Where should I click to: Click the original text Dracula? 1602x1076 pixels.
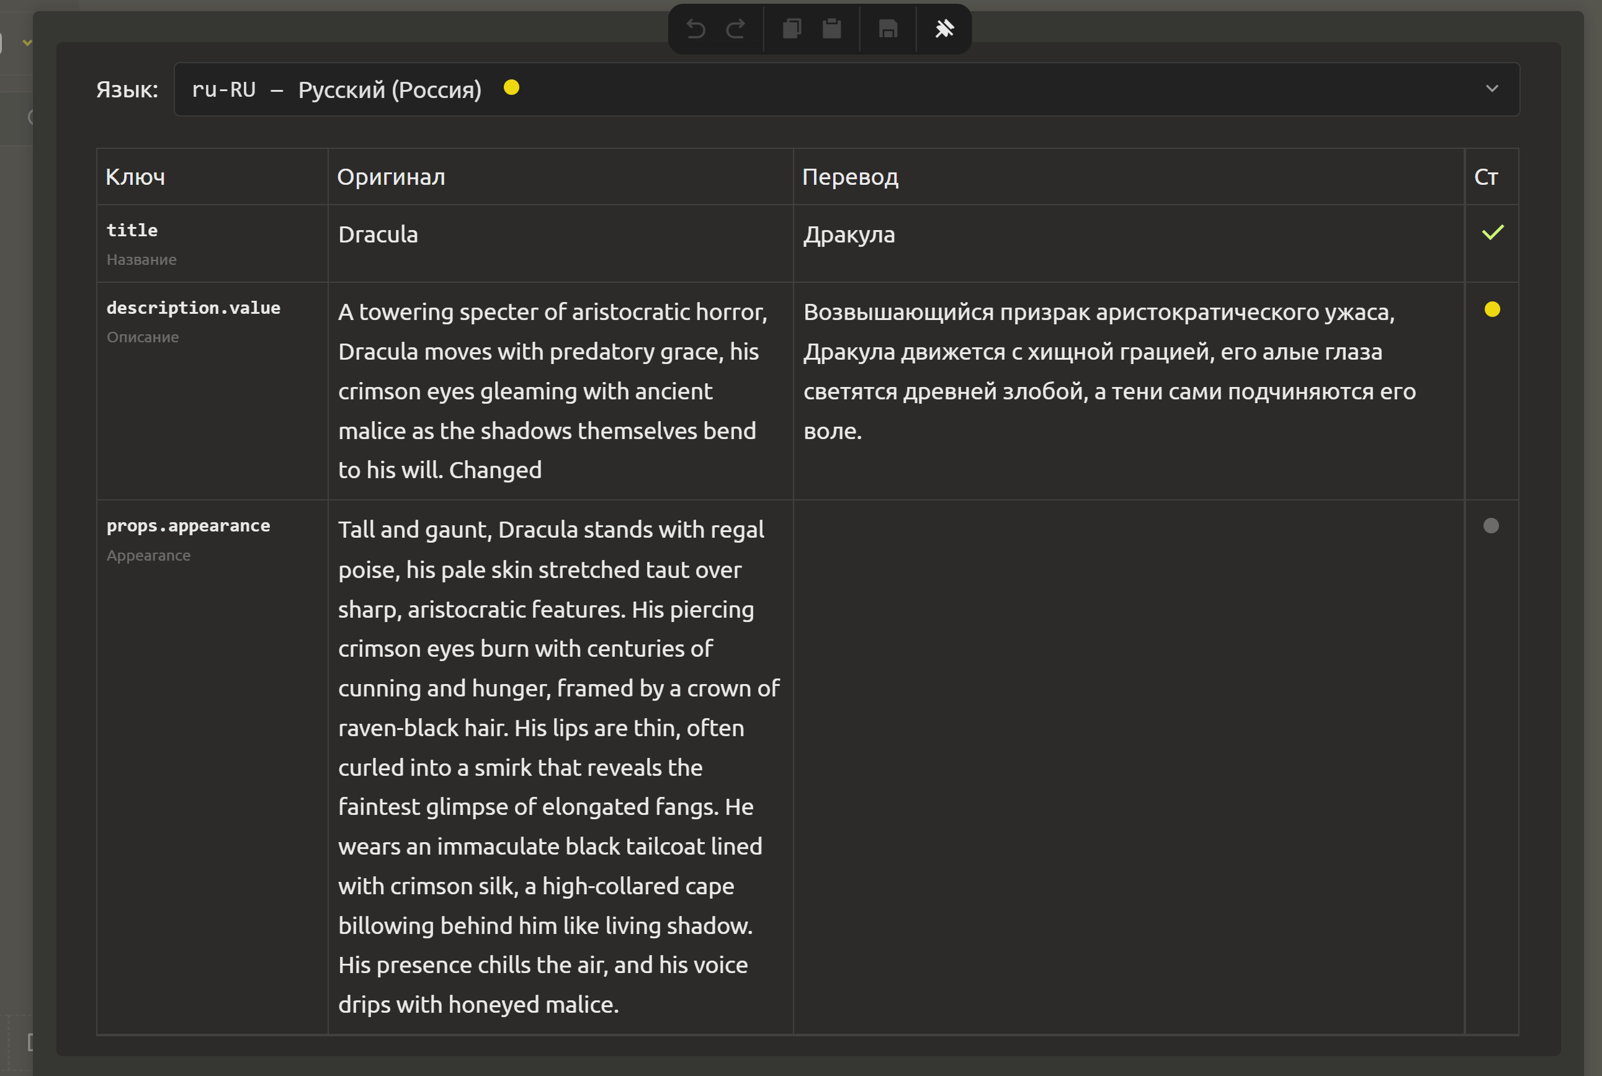tap(377, 234)
